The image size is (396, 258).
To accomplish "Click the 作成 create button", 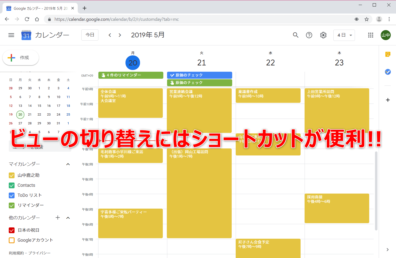I will click(x=21, y=58).
